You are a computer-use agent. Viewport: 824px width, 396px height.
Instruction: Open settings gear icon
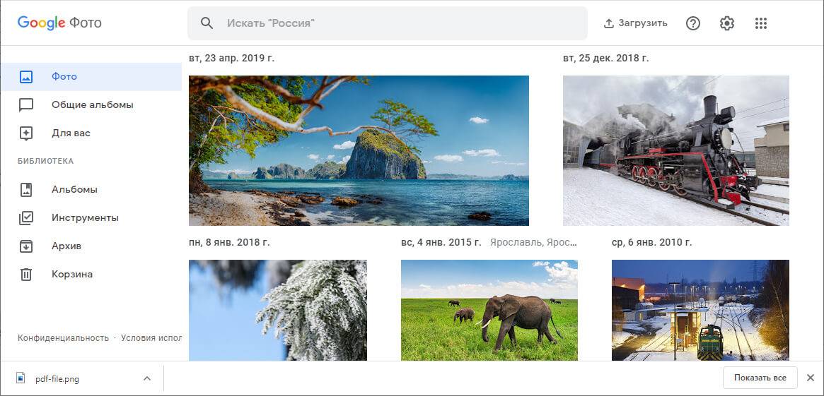pyautogui.click(x=727, y=23)
